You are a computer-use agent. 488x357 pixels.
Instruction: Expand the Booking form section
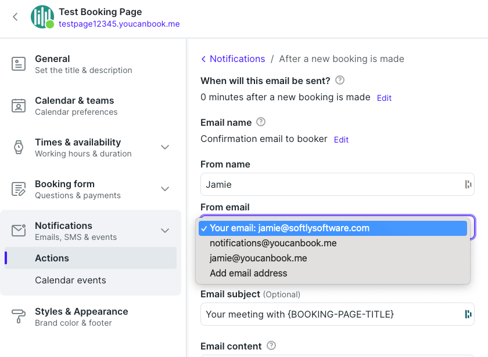pos(165,189)
